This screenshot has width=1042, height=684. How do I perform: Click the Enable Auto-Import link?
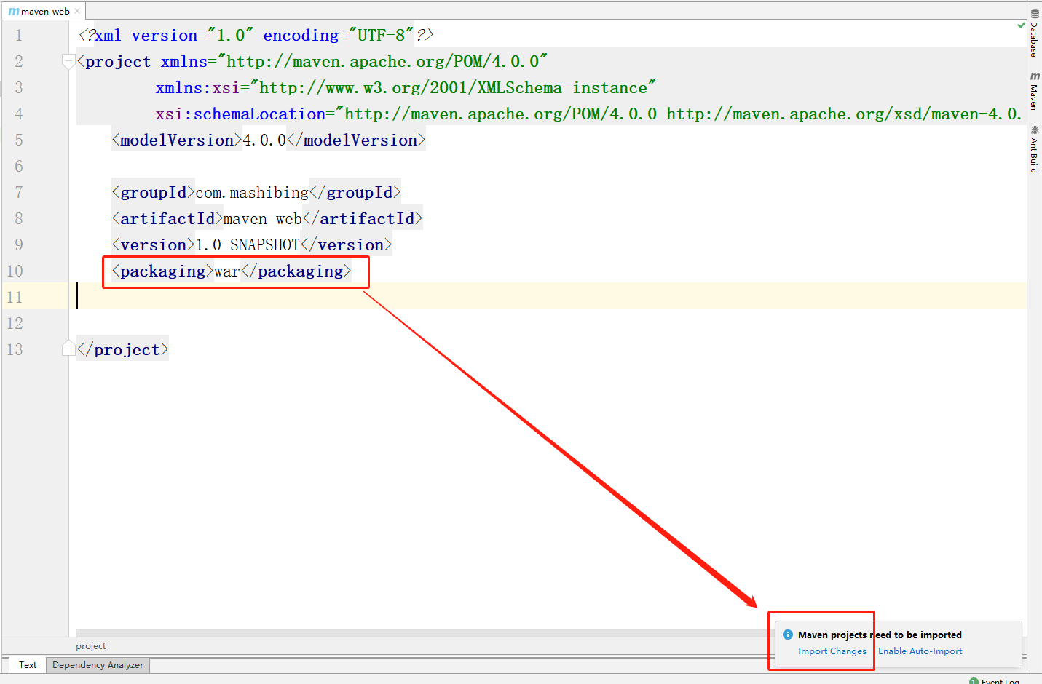click(x=920, y=651)
